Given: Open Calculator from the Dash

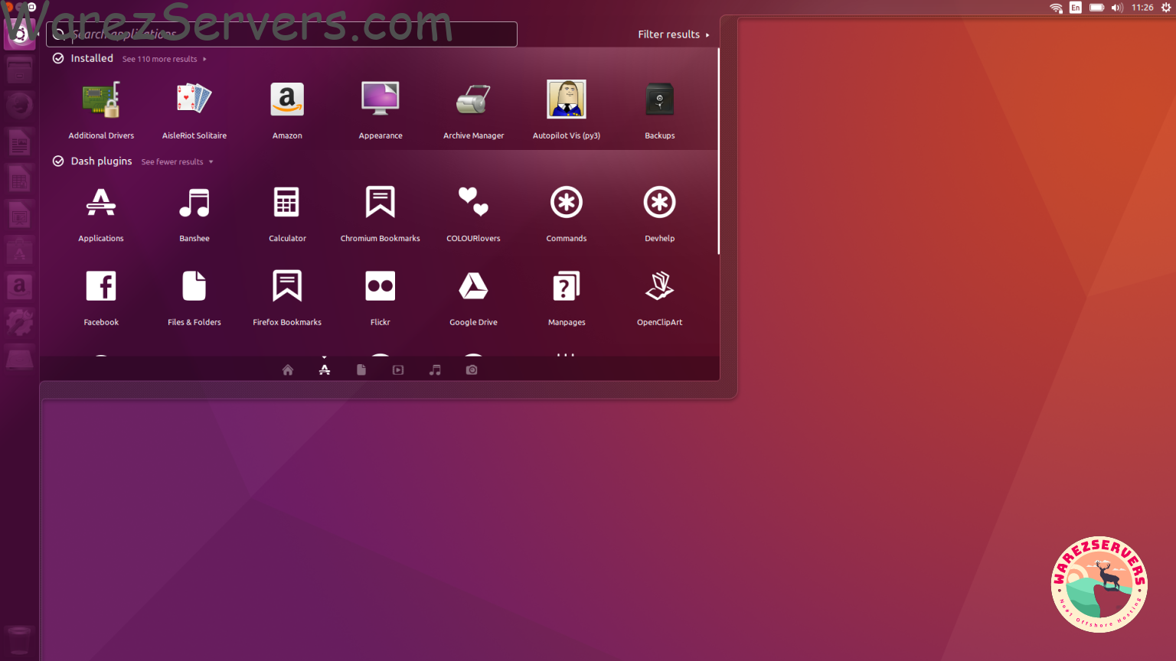Looking at the screenshot, I should 287,212.
